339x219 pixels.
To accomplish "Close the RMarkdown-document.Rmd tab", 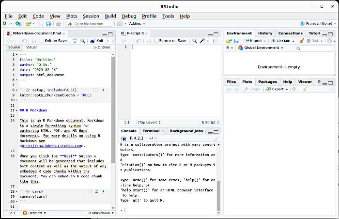I will coord(63,33).
